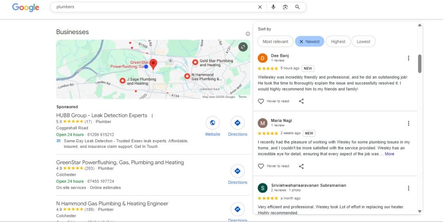Click 'Same-Day Leak Detection' ad description
Screen dimensions: 443x222
click(126, 144)
